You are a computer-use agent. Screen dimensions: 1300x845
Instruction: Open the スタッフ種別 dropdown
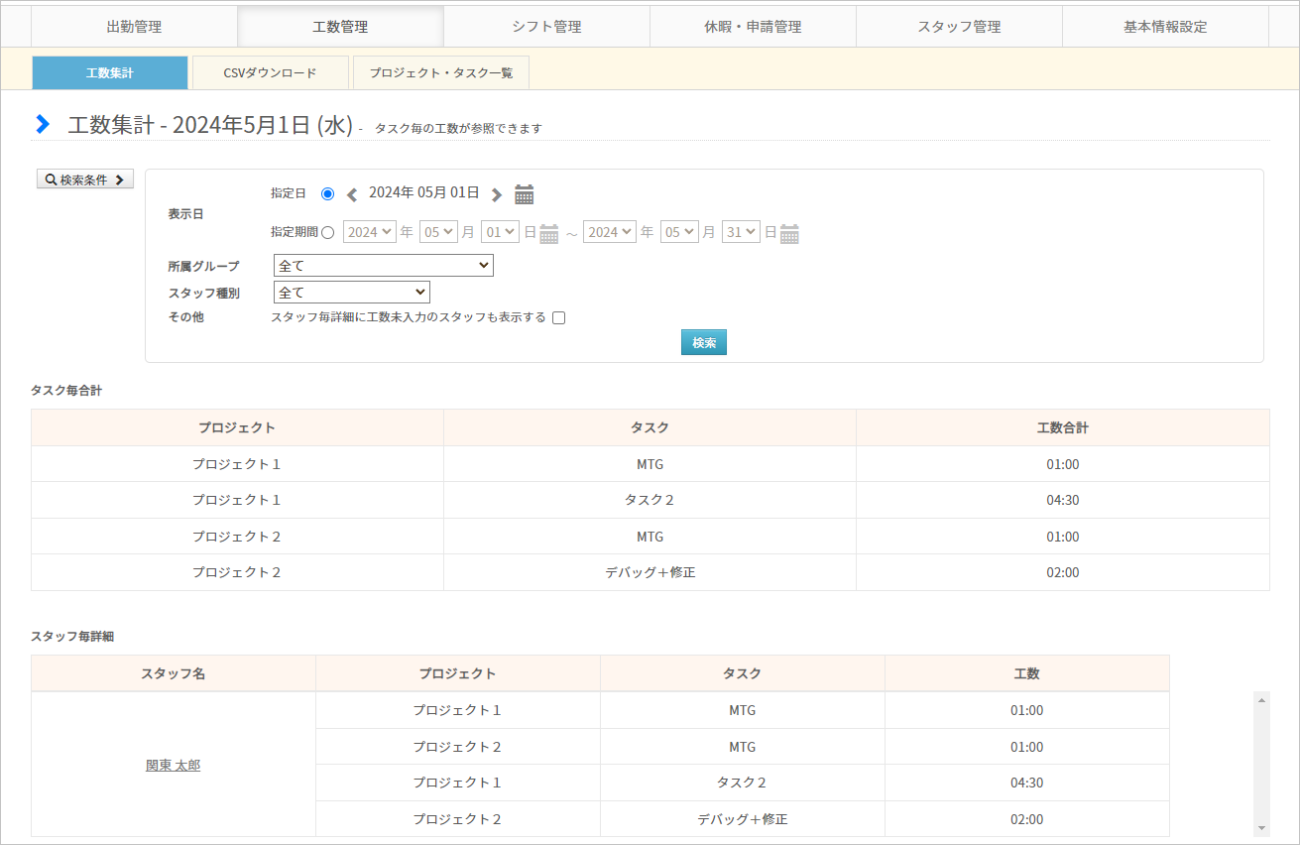[x=351, y=293]
